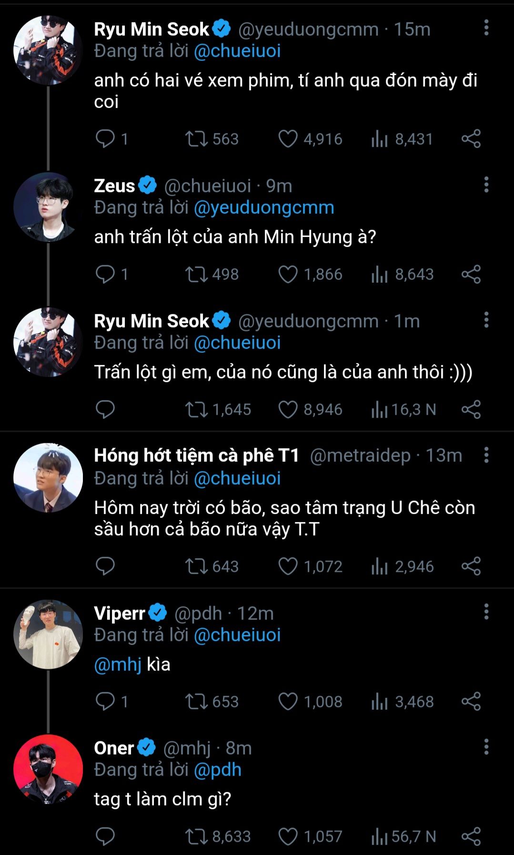The image size is (514, 855).
Task: Share Viperr's tweet
Action: coord(471,702)
